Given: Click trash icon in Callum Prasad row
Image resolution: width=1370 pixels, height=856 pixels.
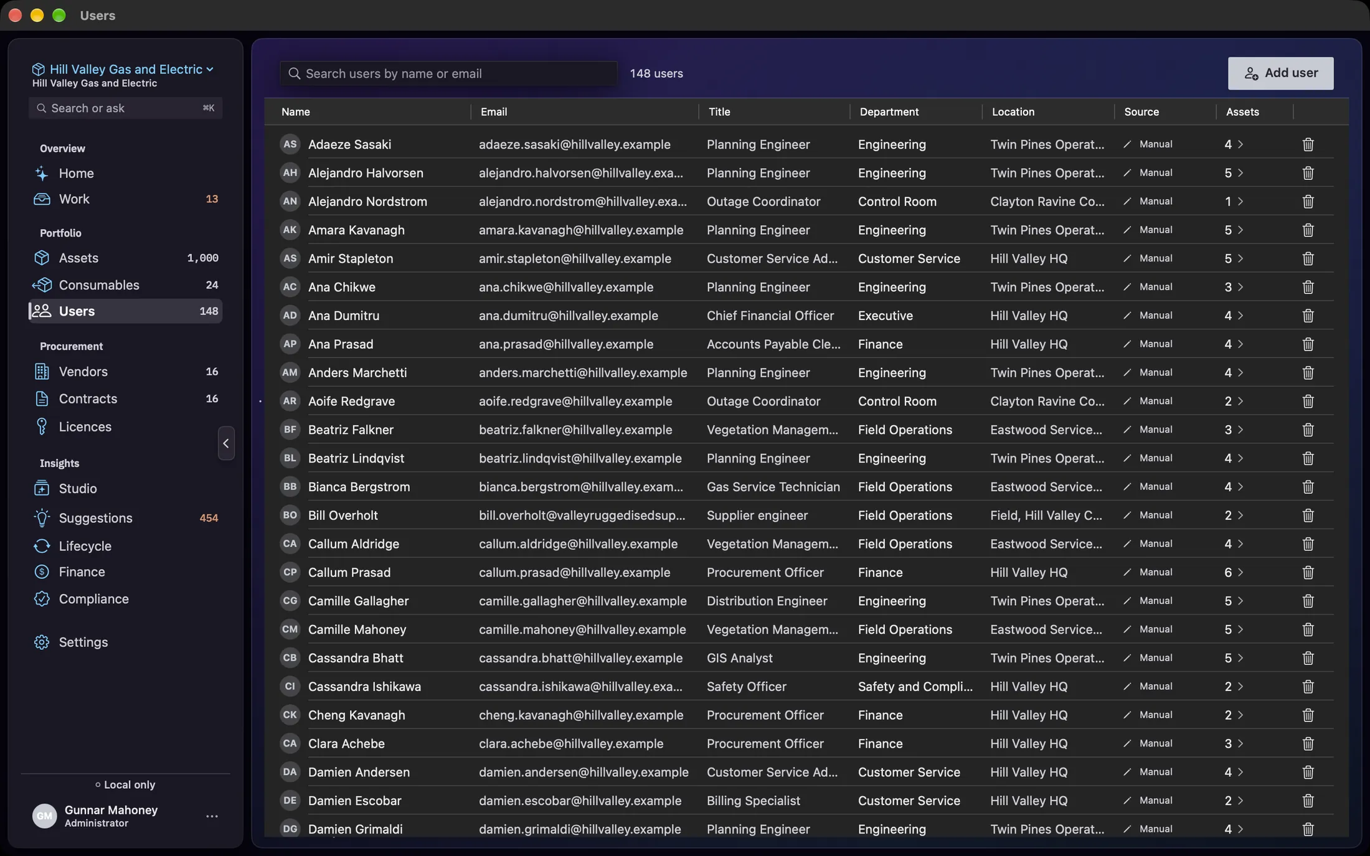Looking at the screenshot, I should (x=1308, y=573).
